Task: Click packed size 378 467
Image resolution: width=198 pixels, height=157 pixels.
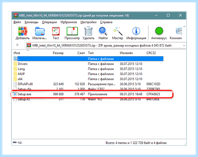Action: (80, 94)
